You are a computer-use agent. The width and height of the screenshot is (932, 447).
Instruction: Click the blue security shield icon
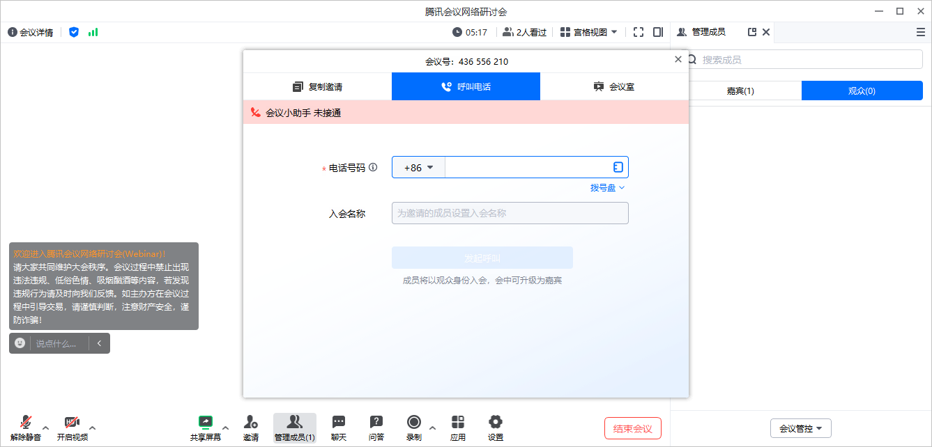[74, 32]
